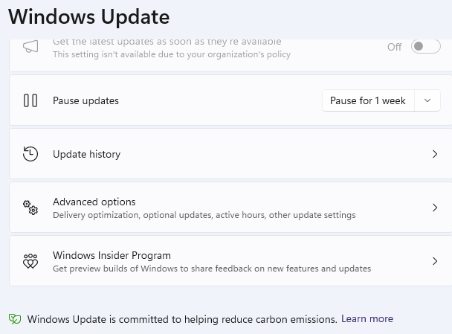Open the Windows Insider Program row

tap(112, 255)
